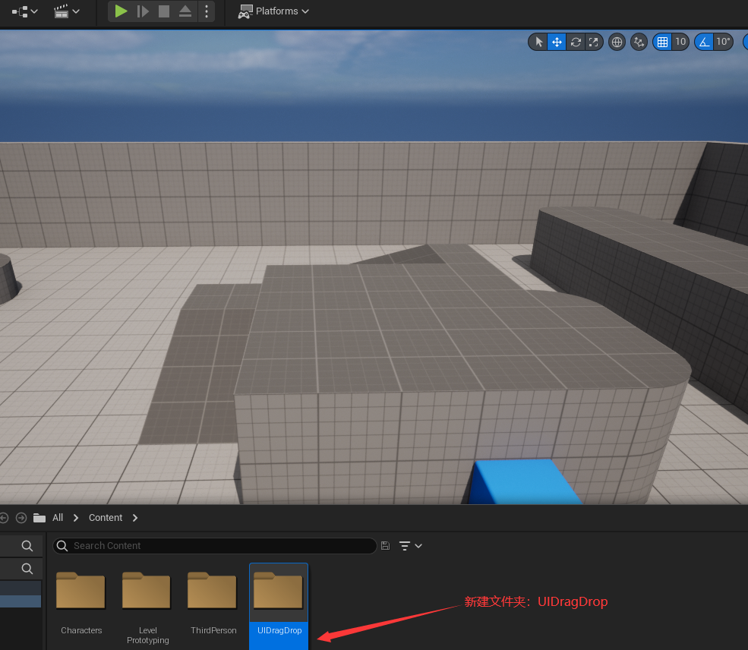Change grid snap size value 10
Screen dimensions: 748x650
680,42
